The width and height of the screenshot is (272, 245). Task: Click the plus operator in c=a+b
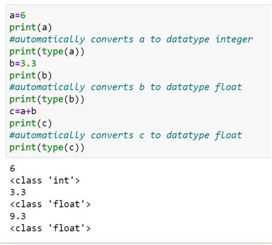coord(28,112)
